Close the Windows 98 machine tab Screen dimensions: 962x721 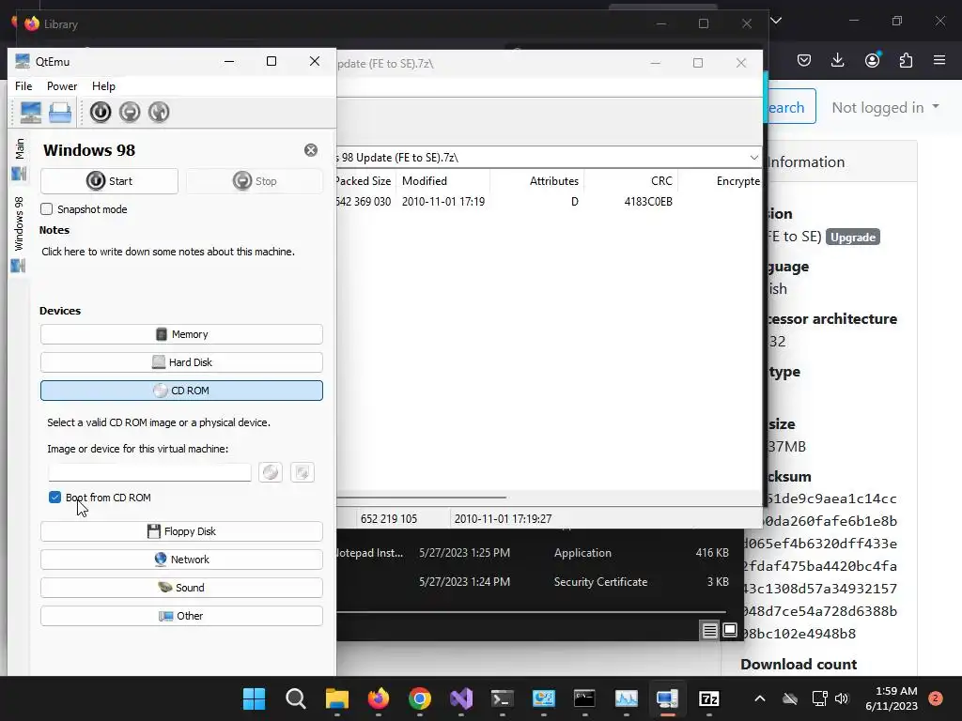tap(311, 150)
